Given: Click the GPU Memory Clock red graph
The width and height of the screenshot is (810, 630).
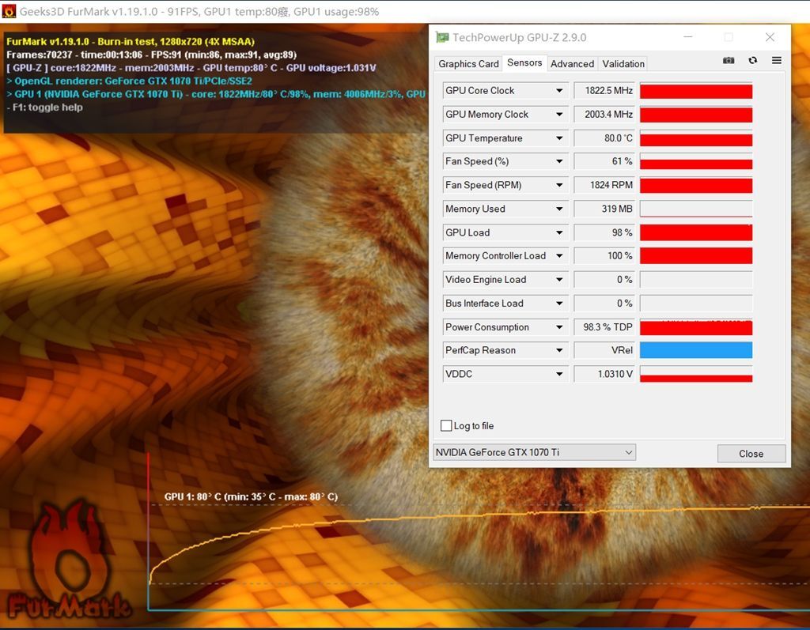Looking at the screenshot, I should 696,115.
